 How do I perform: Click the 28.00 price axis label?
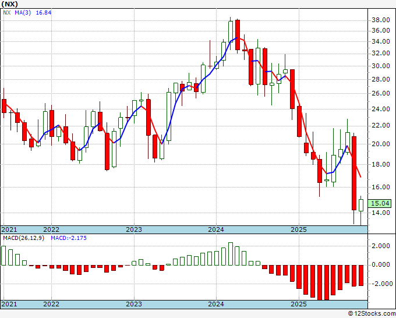[381, 79]
